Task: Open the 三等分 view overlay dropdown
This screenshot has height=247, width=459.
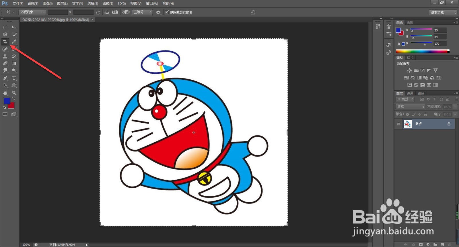Action: 142,12
